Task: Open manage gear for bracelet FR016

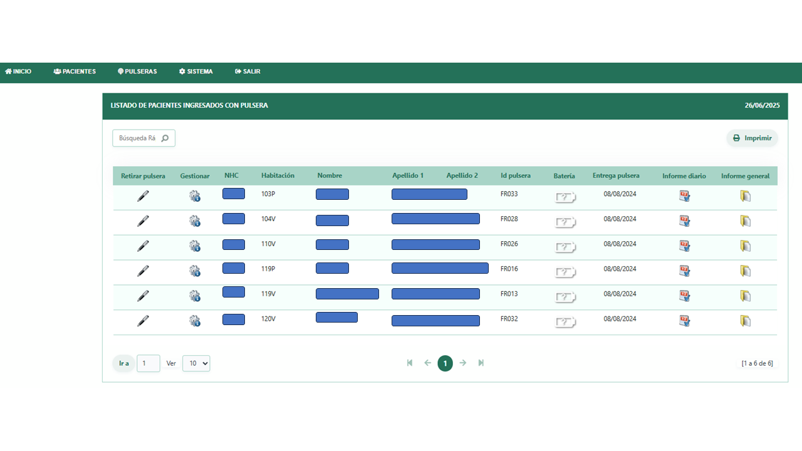Action: pyautogui.click(x=195, y=271)
